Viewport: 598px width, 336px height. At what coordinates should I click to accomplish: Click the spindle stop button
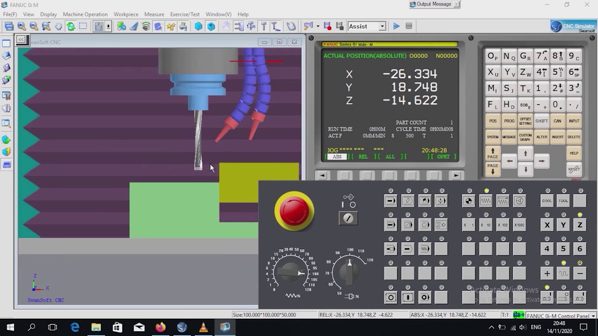(563, 298)
